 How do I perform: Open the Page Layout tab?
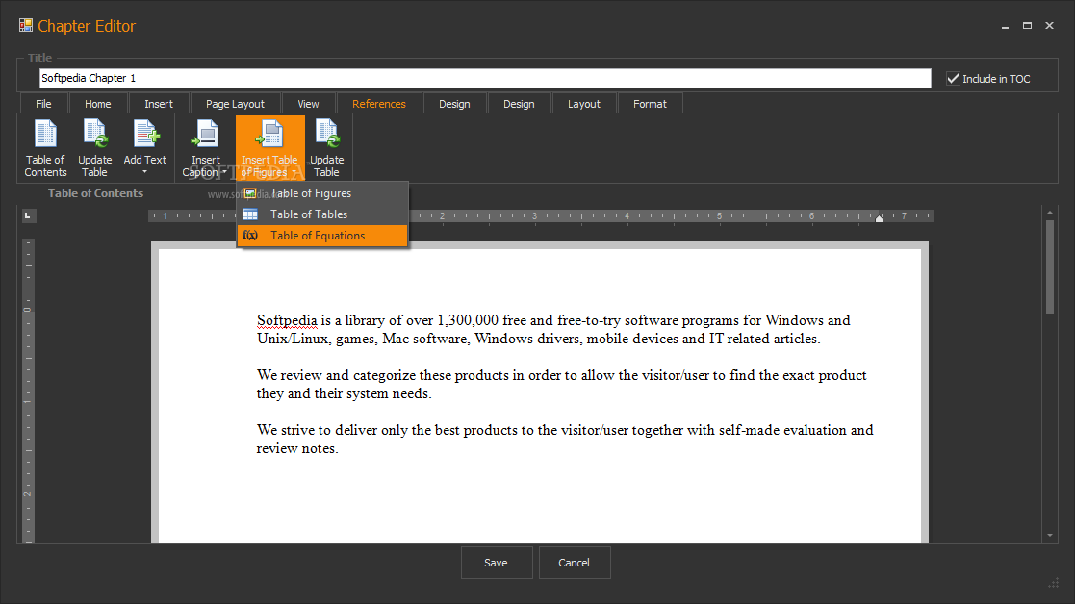[235, 104]
